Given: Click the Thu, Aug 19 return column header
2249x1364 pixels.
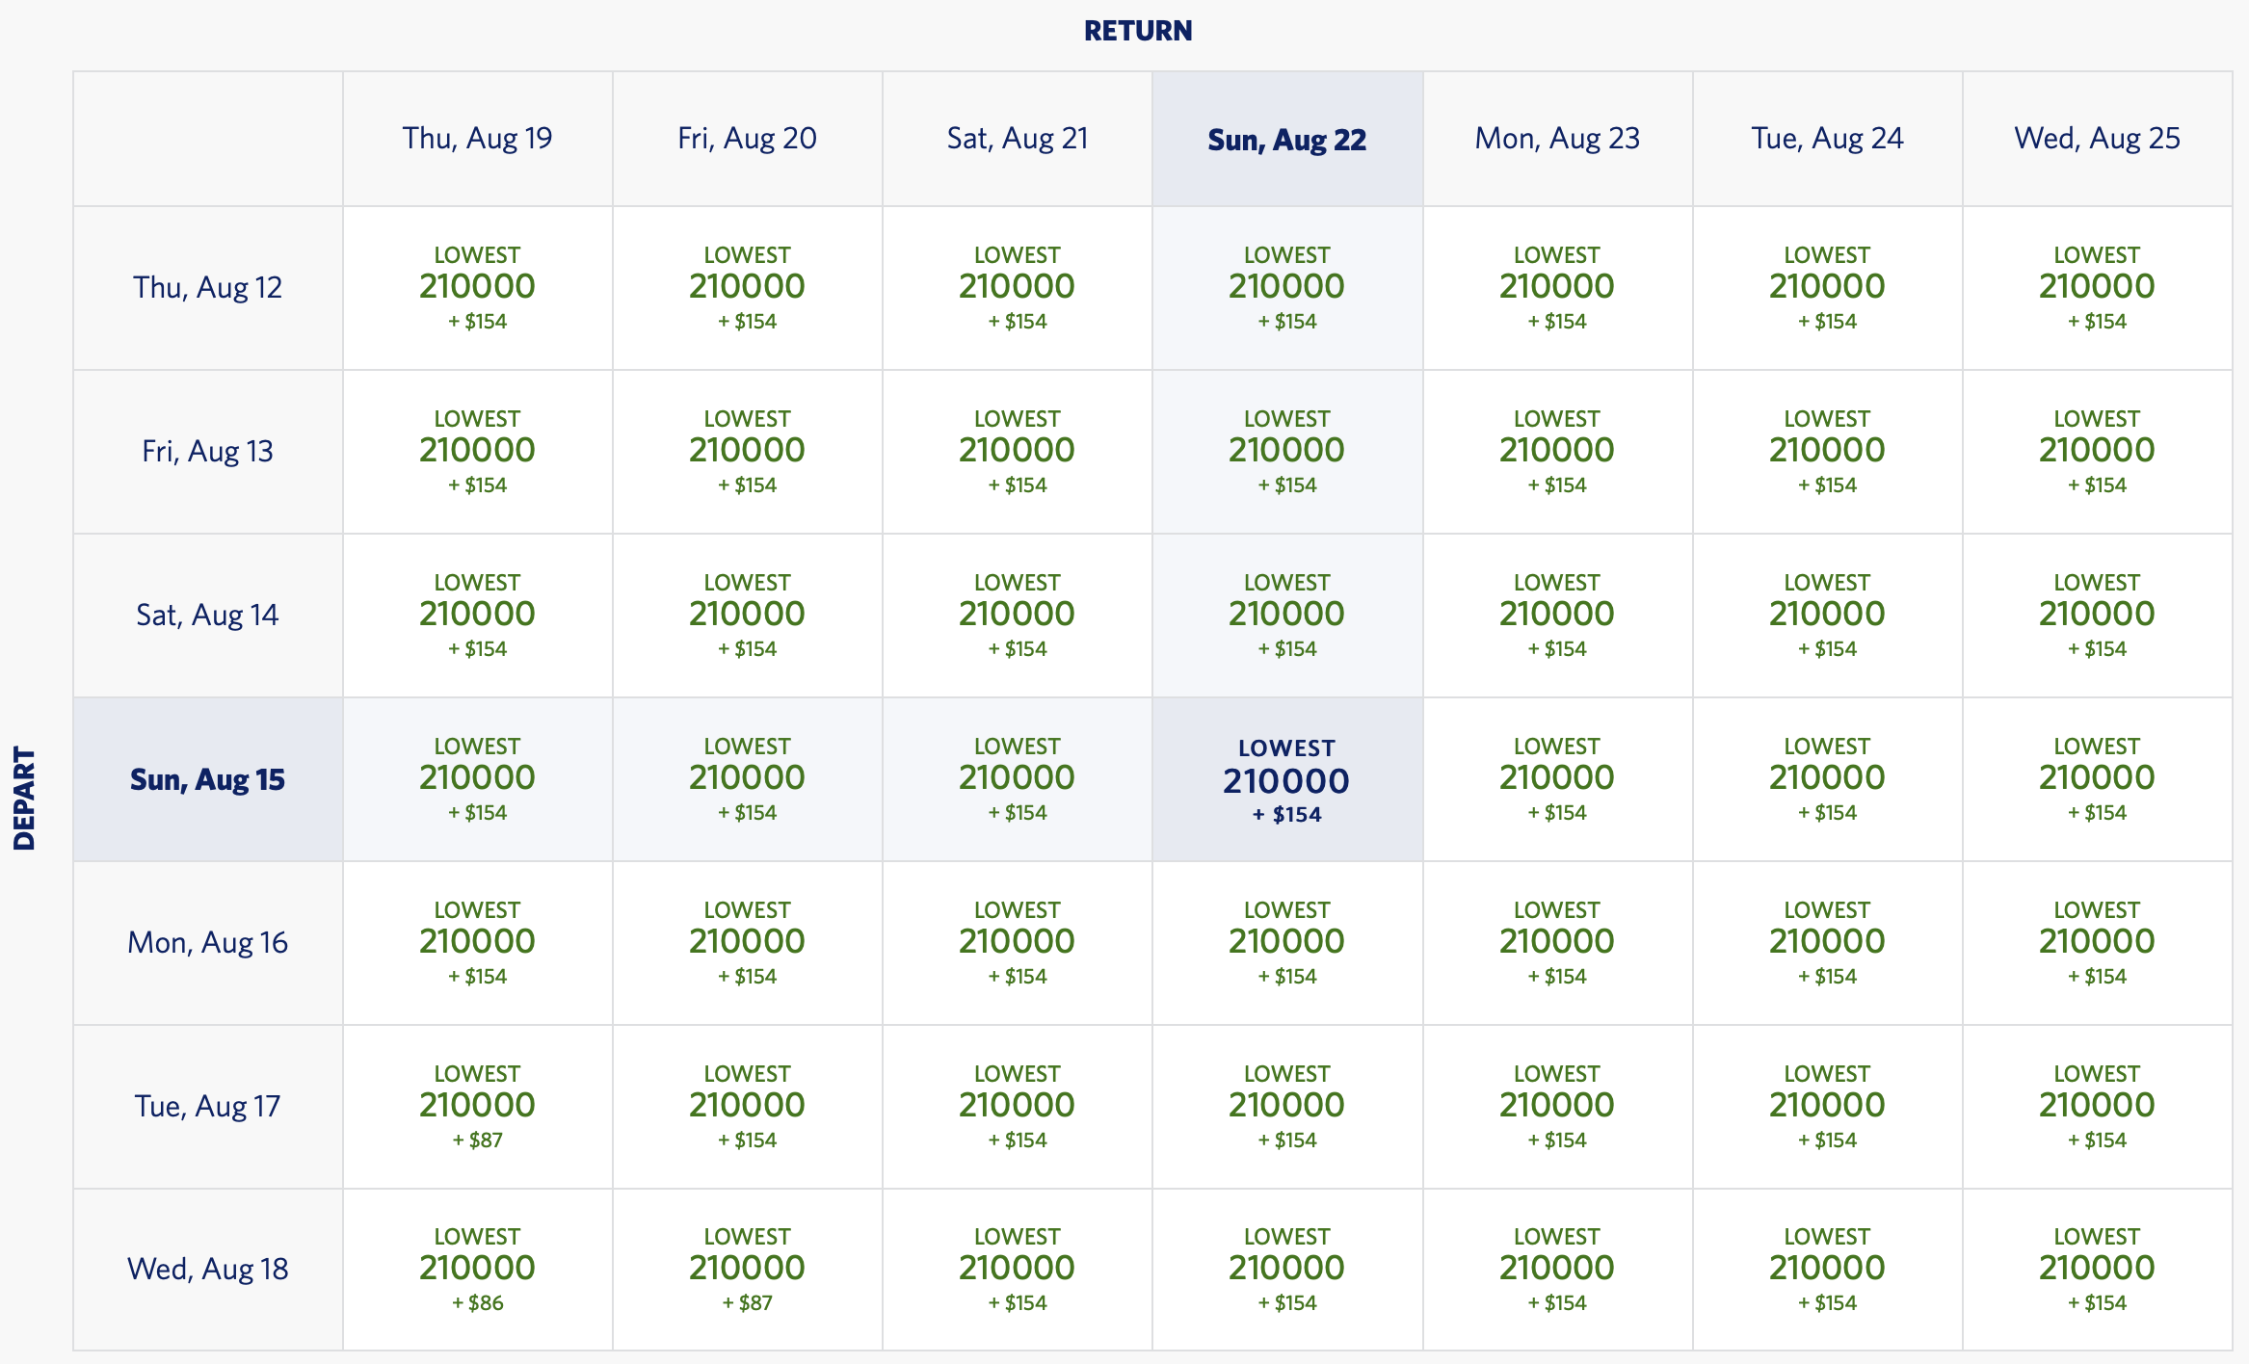Looking at the screenshot, I should [477, 139].
